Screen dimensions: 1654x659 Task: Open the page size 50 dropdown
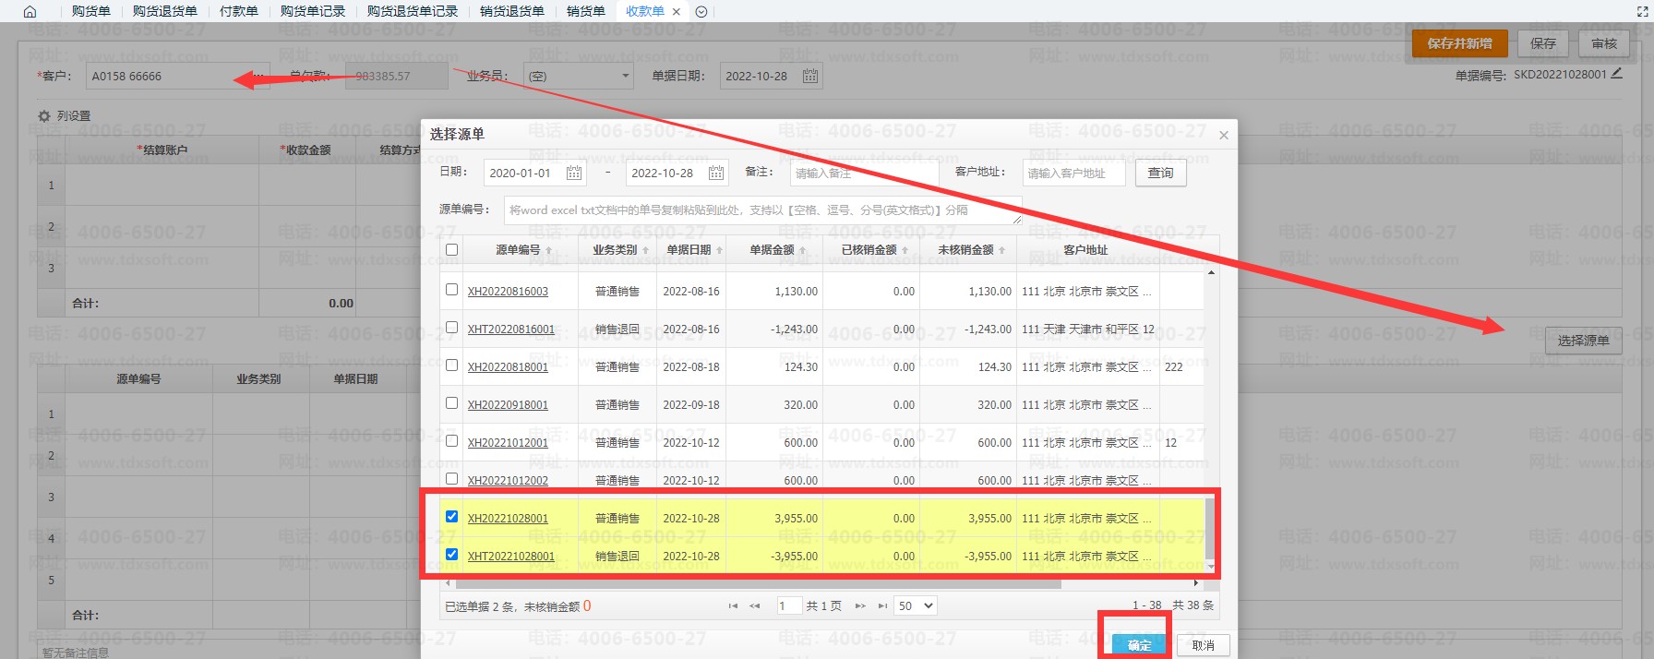(916, 606)
